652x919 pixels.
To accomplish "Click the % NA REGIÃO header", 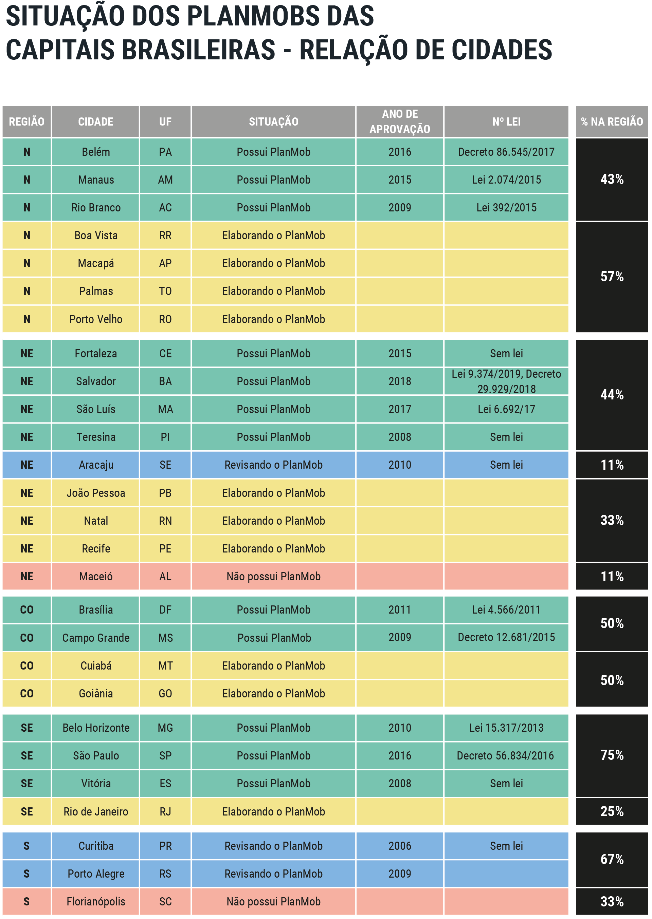I will click(x=612, y=121).
